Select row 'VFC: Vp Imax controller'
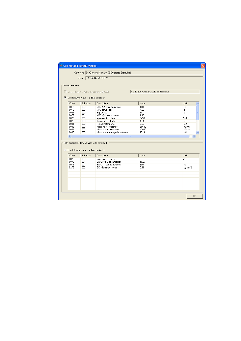This screenshot has height=341, width=241. pyautogui.click(x=132, y=115)
